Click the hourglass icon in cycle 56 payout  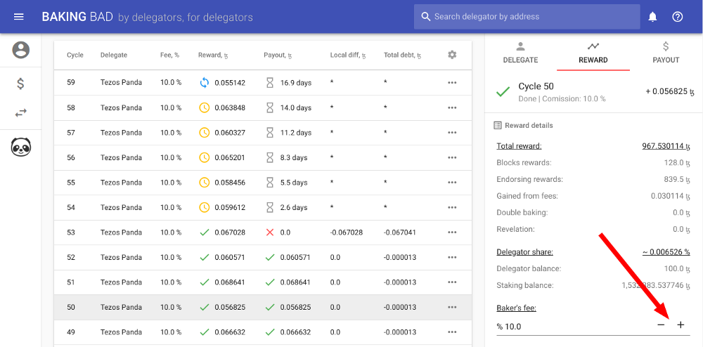point(270,157)
